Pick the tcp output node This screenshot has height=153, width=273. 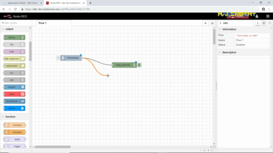click(x=14, y=73)
